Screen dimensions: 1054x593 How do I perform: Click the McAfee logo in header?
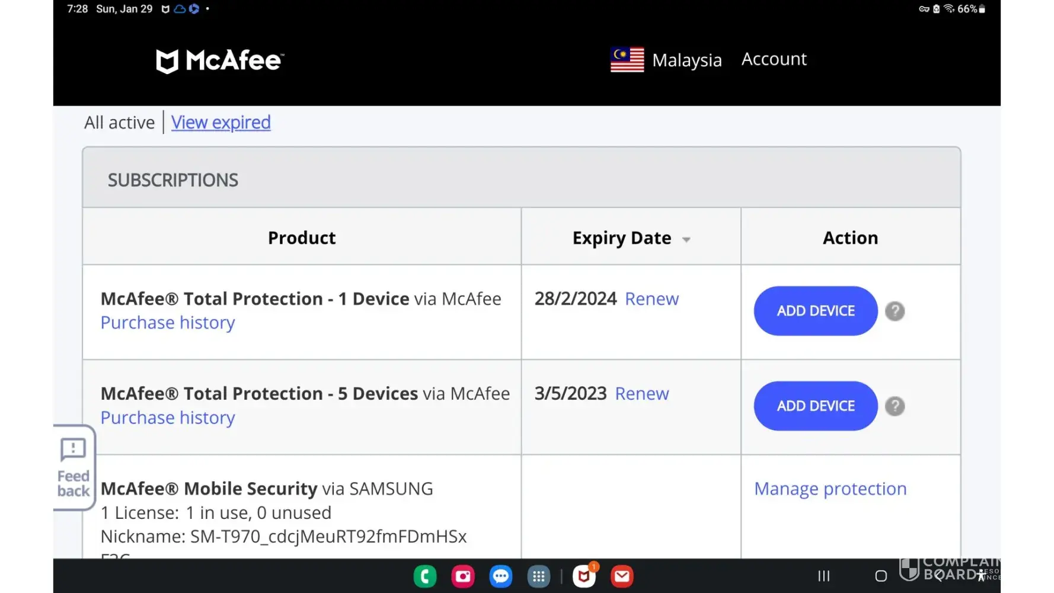tap(220, 60)
